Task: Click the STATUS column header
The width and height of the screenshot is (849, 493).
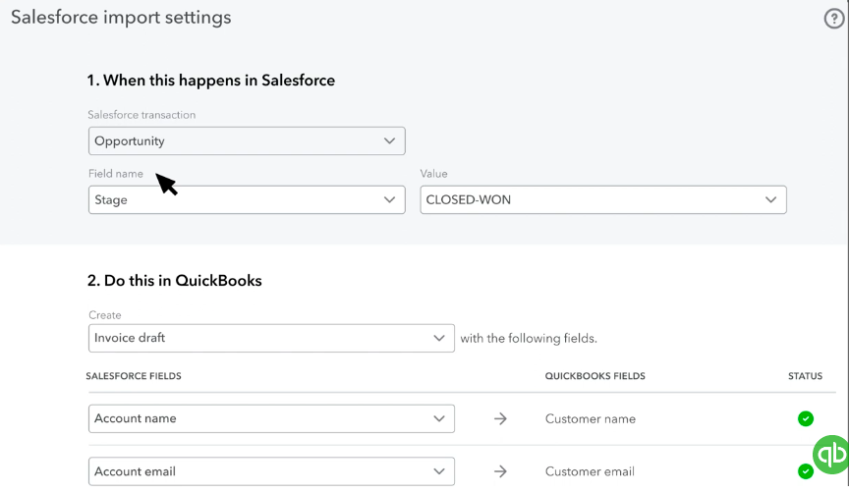Action: 805,376
